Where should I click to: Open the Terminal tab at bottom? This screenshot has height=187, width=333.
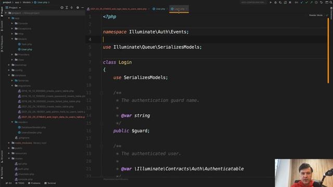[x=50, y=183]
